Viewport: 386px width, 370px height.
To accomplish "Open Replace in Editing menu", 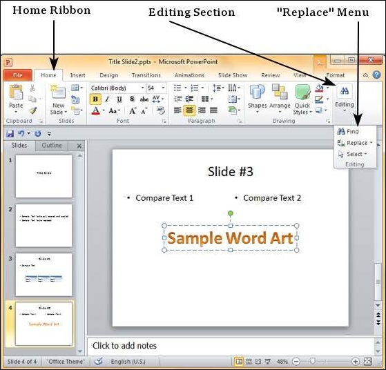I will 355,143.
